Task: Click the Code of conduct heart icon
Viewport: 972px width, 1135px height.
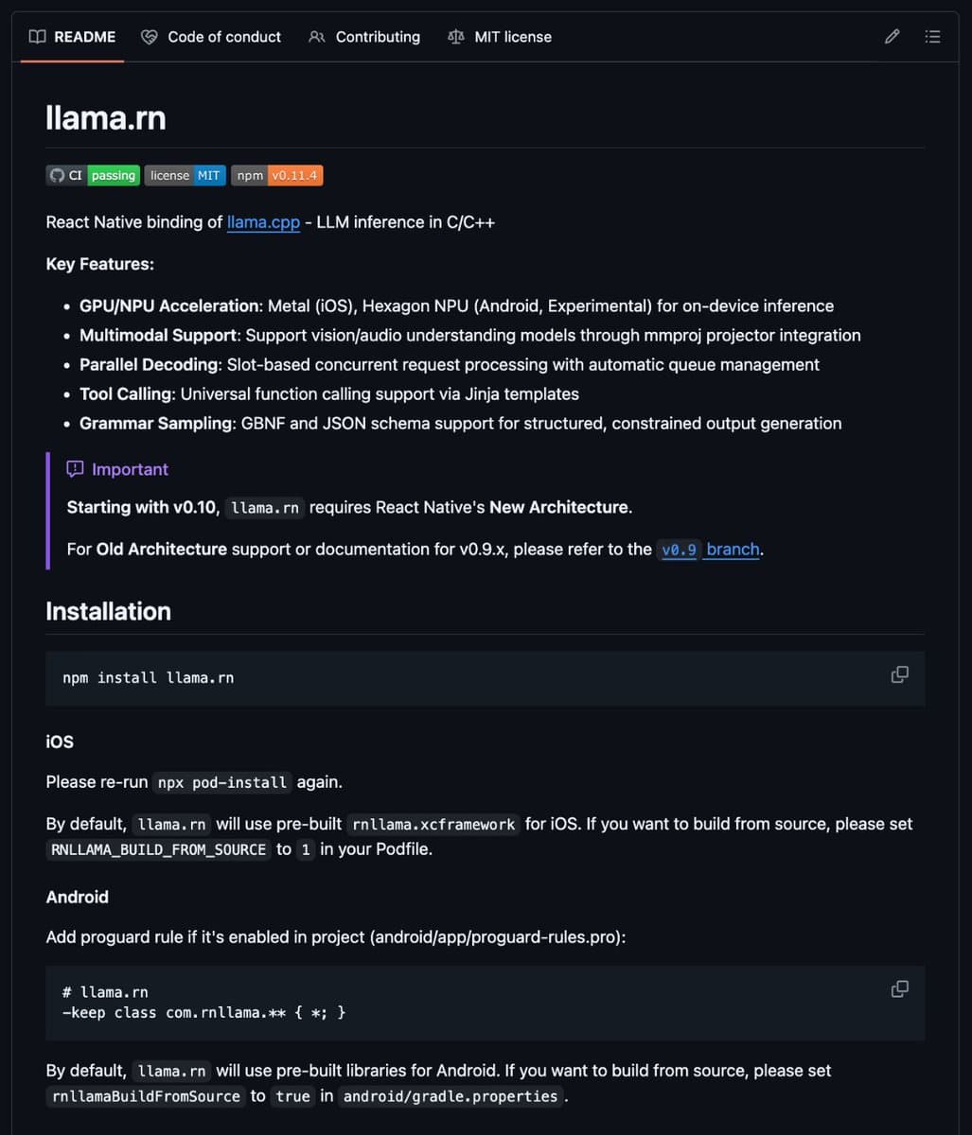Action: 149,37
